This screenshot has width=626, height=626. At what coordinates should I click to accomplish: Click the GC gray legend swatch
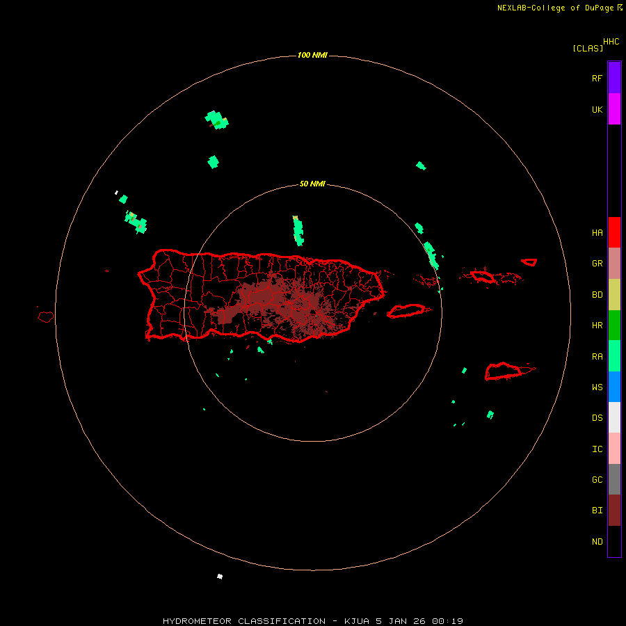pyautogui.click(x=614, y=479)
